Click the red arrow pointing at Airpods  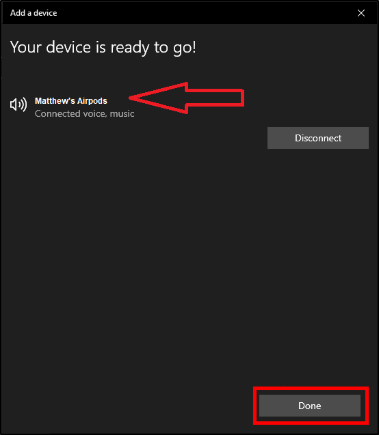click(187, 98)
